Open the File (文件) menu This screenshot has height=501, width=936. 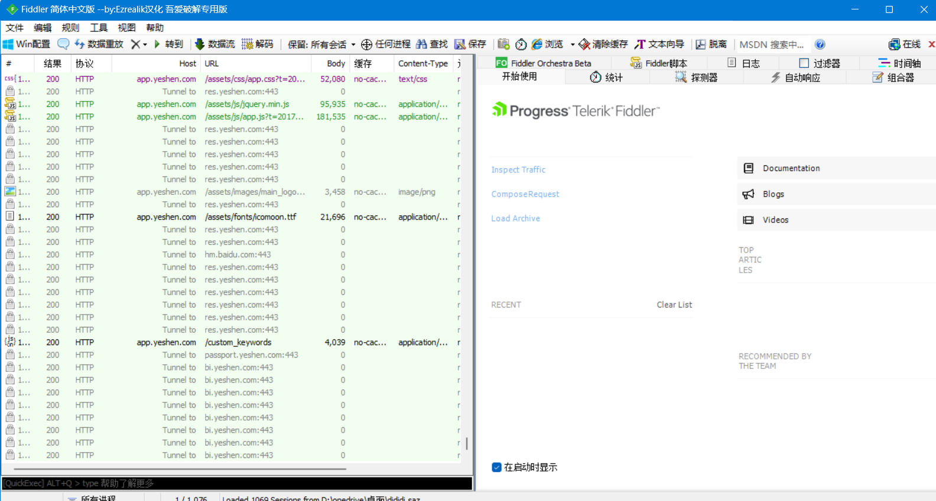click(x=15, y=28)
